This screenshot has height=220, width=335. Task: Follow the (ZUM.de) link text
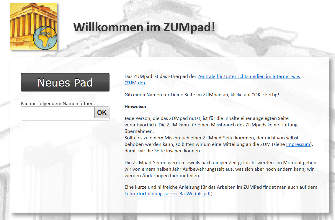pyautogui.click(x=135, y=83)
